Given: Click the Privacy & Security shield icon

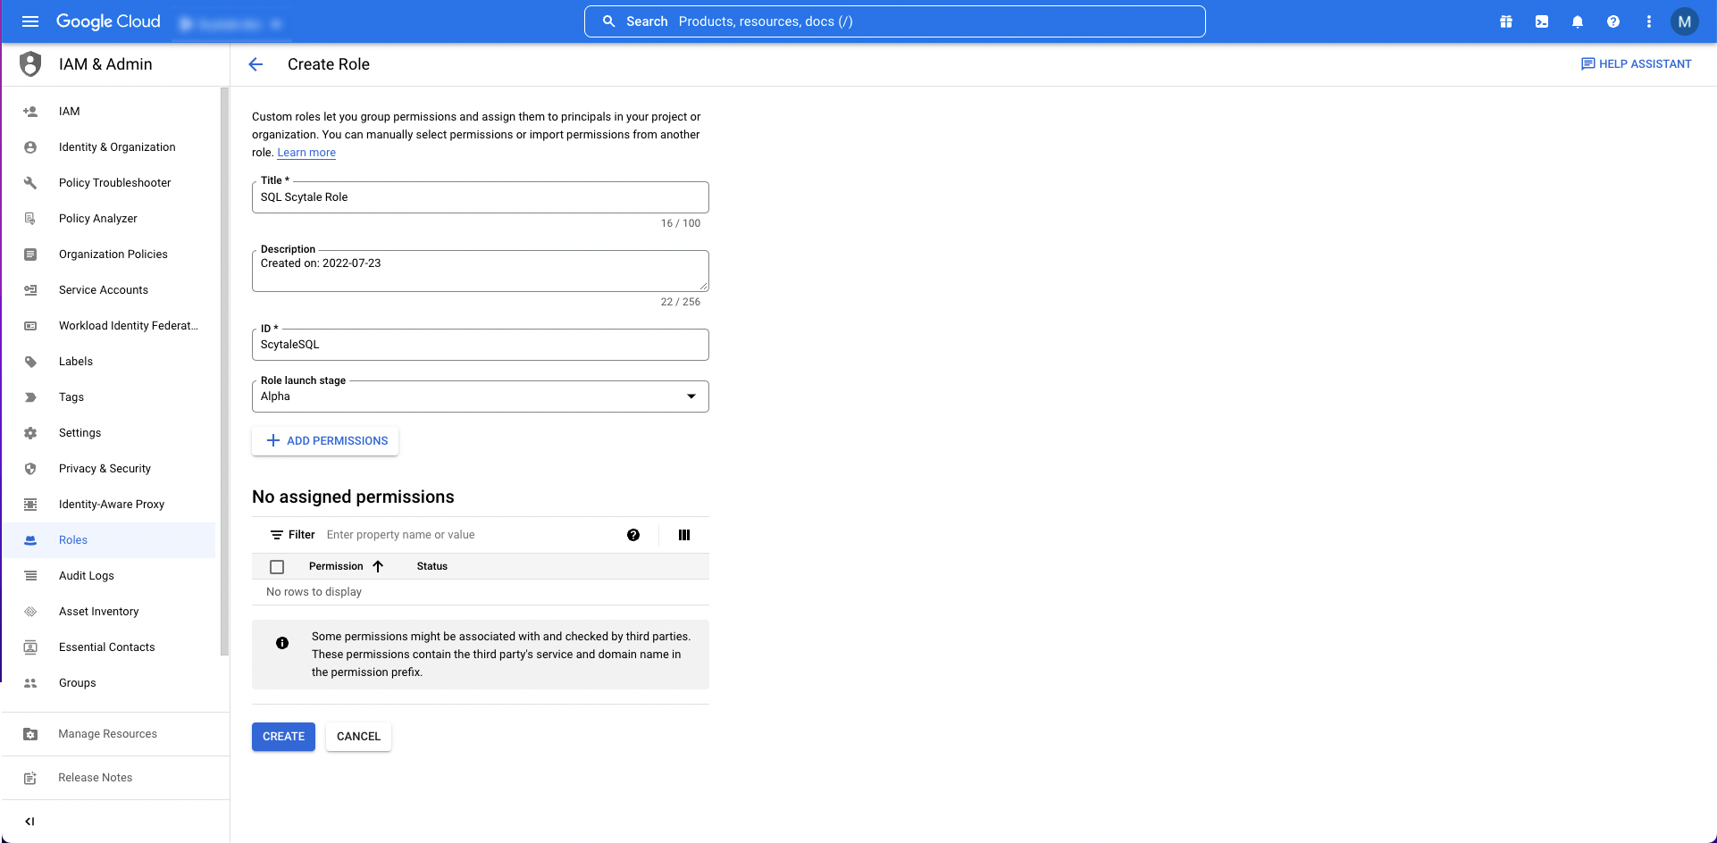Looking at the screenshot, I should pyautogui.click(x=30, y=469).
